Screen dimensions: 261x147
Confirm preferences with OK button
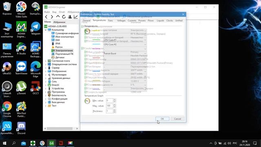162,119
